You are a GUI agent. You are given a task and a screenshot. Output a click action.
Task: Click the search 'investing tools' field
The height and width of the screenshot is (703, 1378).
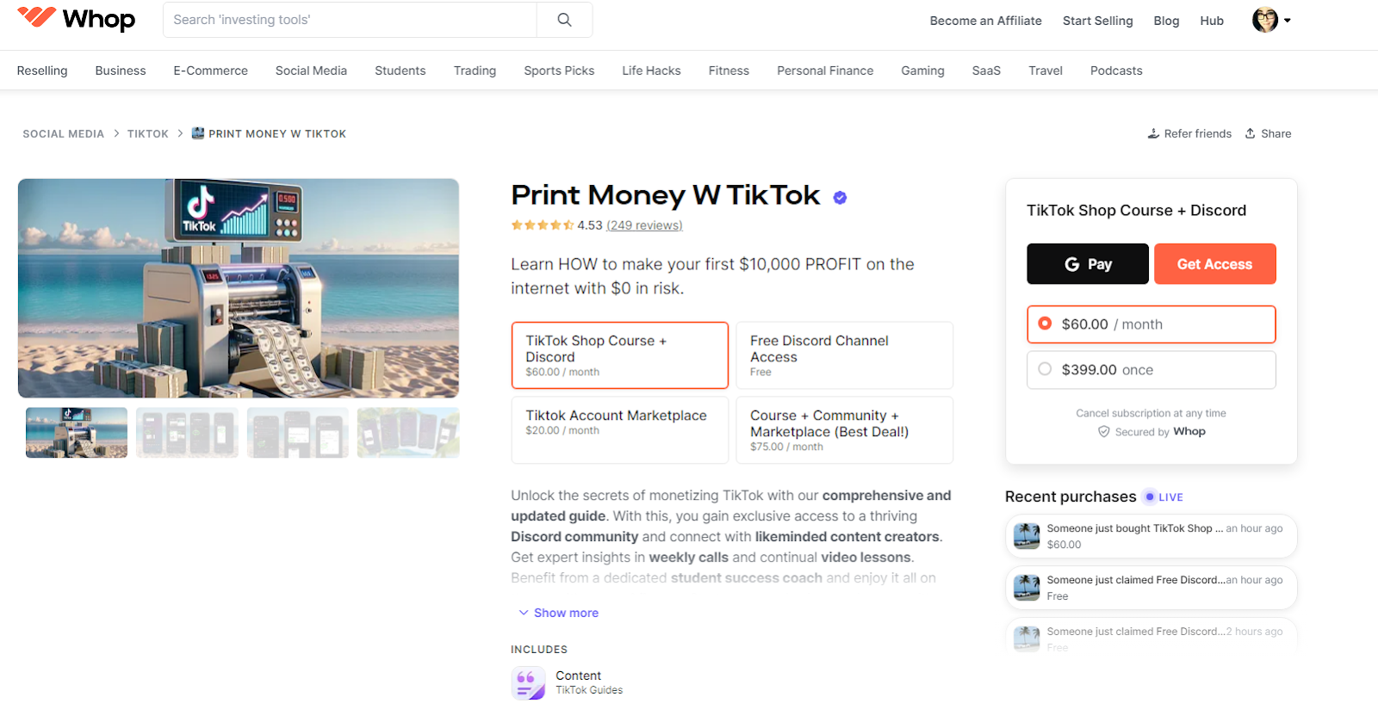coord(350,20)
